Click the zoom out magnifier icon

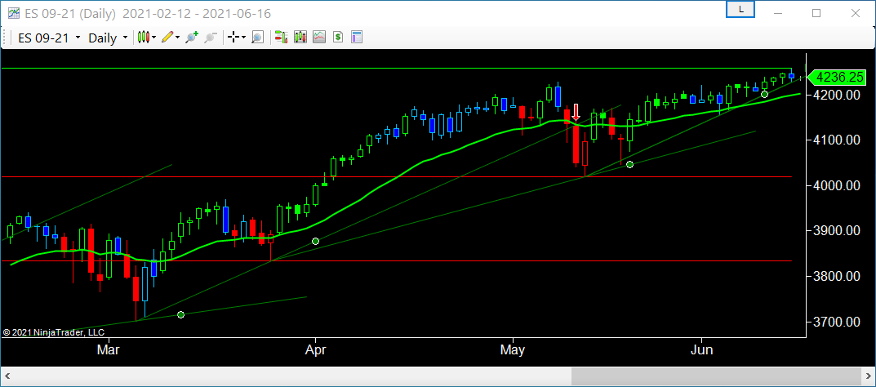tap(211, 38)
